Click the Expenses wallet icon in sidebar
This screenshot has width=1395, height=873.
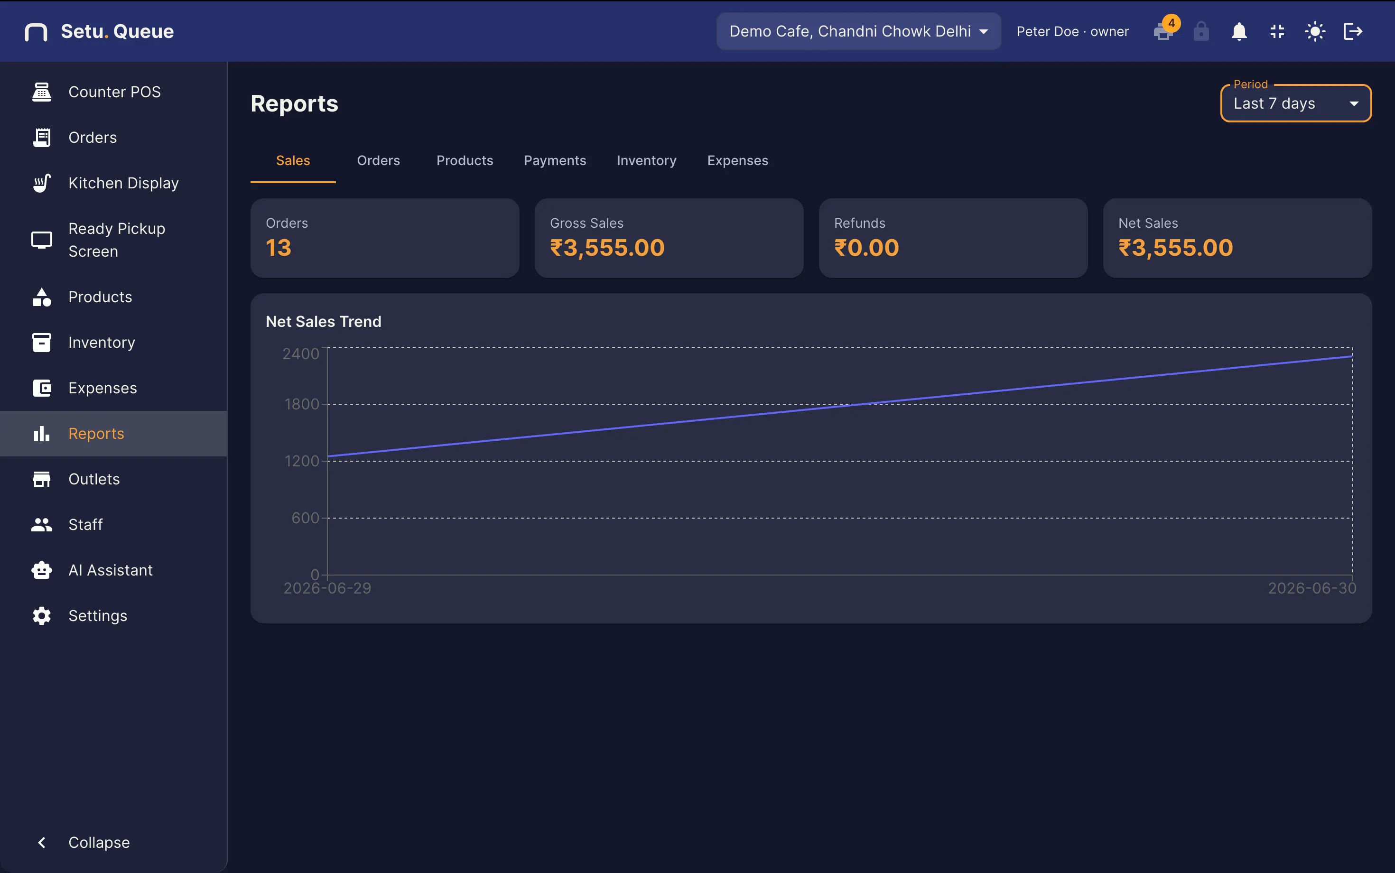pos(42,388)
